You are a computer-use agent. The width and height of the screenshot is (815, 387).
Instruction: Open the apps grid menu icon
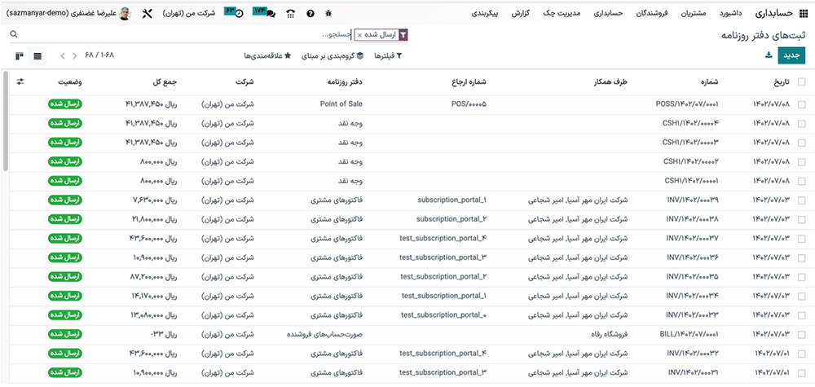click(x=804, y=14)
